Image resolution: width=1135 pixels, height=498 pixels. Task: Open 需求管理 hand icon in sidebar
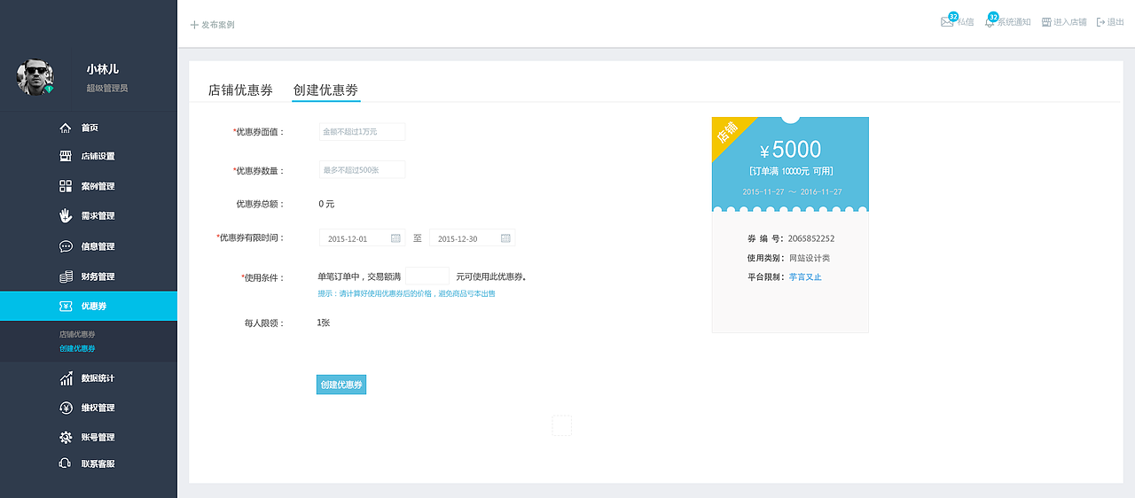[x=66, y=215]
